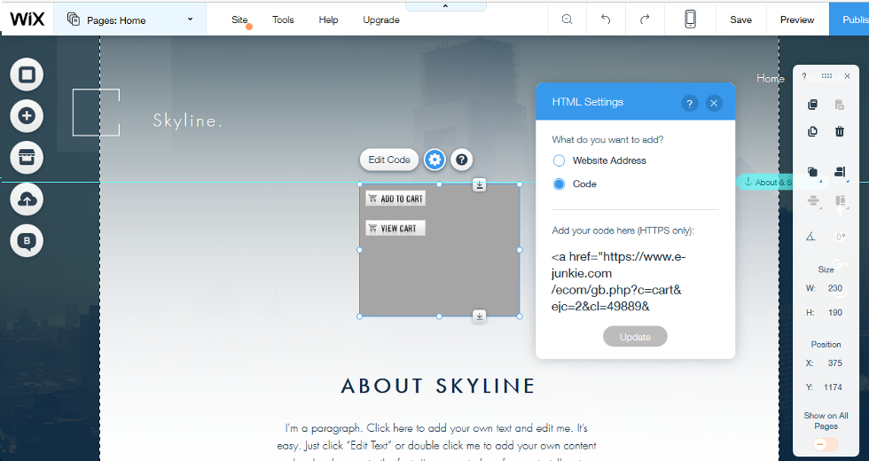Open the Add elements plus button
This screenshot has height=461, width=869.
(27, 115)
